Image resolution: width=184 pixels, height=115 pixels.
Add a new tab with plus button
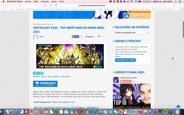[x=182, y=9]
